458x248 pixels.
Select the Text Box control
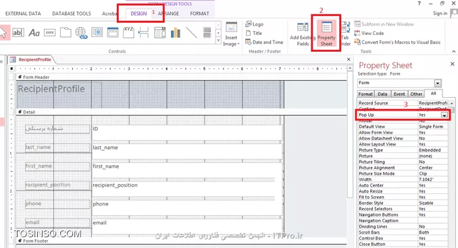click(x=18, y=32)
